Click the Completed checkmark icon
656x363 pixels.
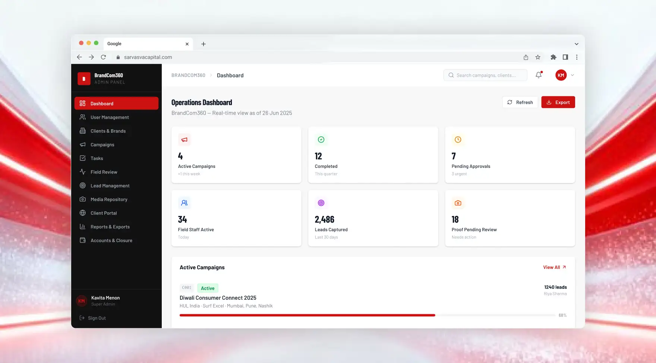click(321, 140)
